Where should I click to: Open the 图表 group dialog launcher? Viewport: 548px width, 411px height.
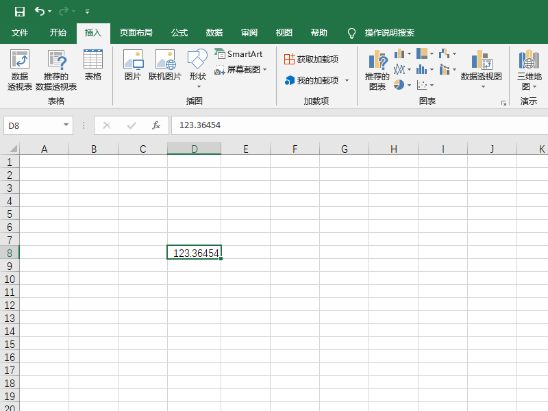pos(503,103)
